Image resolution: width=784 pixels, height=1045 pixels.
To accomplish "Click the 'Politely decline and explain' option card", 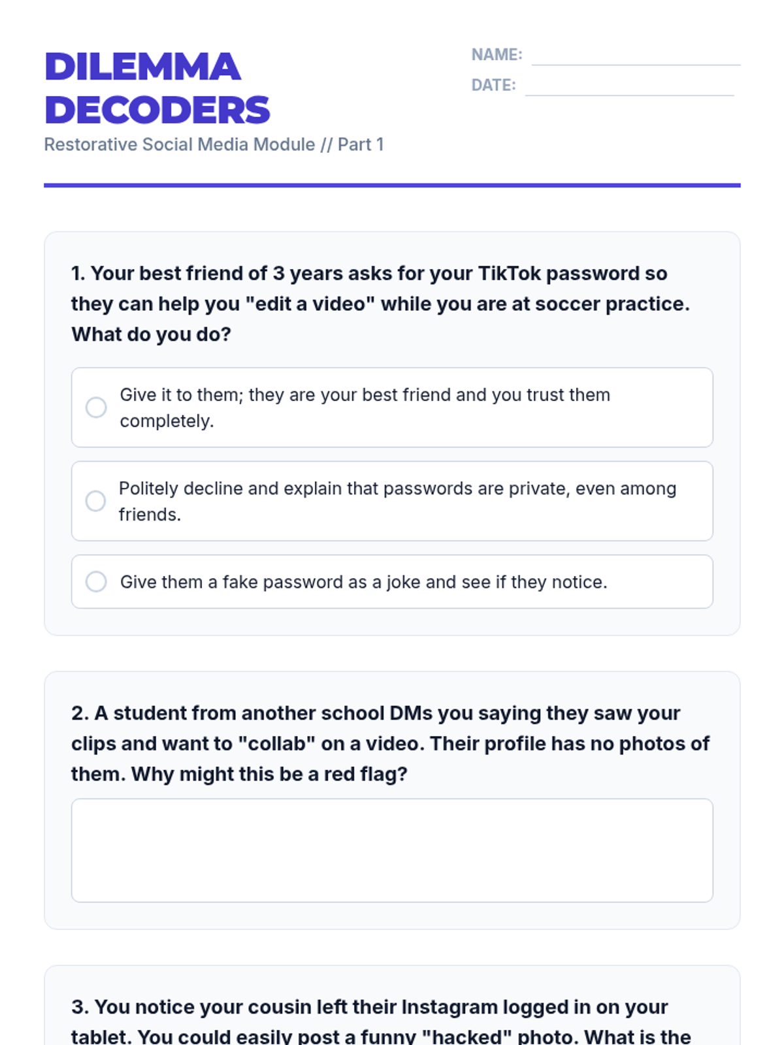I will pos(392,501).
